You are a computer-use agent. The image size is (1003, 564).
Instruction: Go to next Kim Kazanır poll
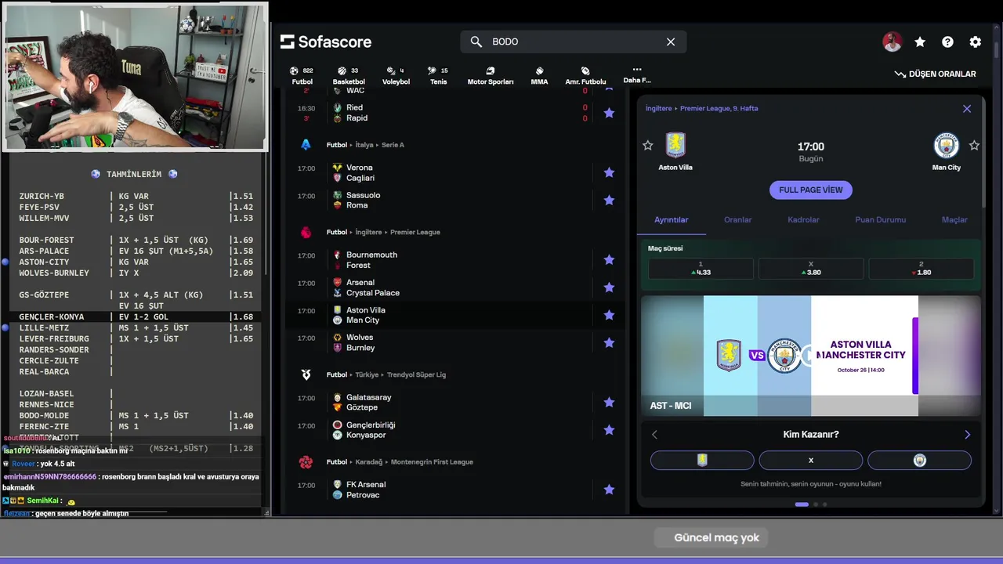click(x=967, y=435)
